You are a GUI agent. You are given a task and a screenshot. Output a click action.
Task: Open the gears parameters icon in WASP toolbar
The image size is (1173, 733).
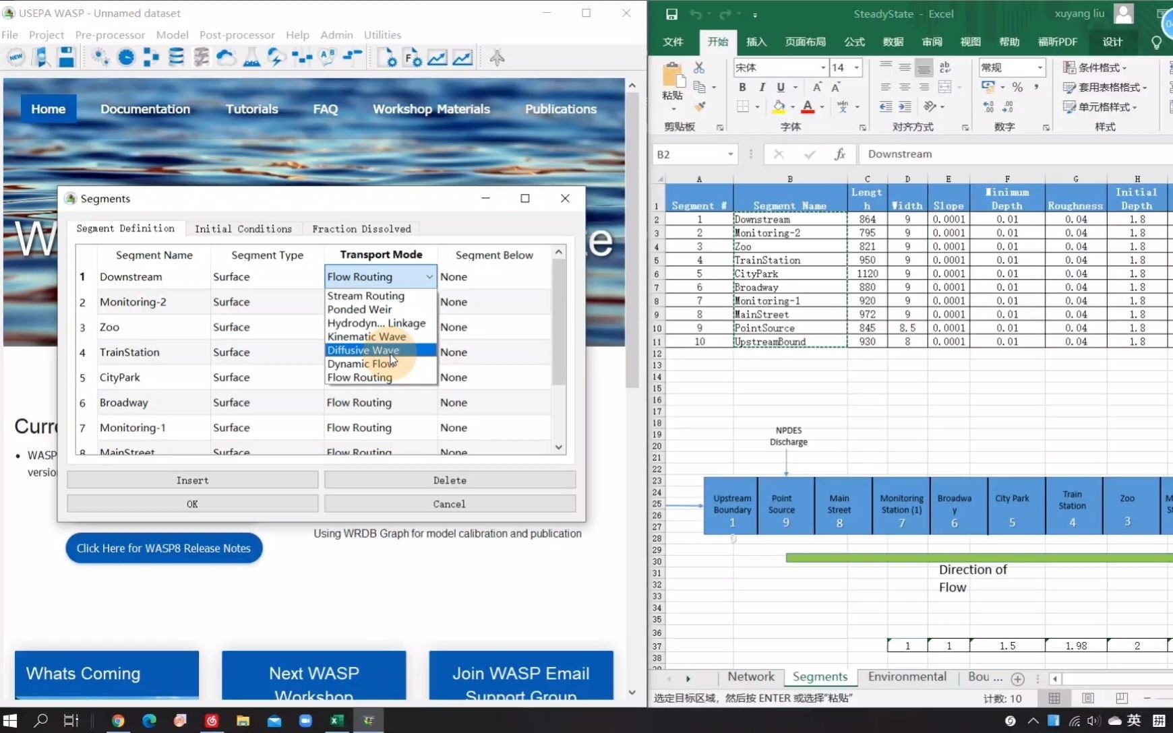point(100,58)
